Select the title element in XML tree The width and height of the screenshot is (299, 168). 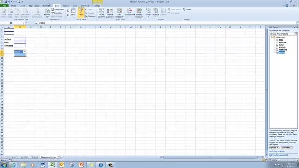point(281,40)
